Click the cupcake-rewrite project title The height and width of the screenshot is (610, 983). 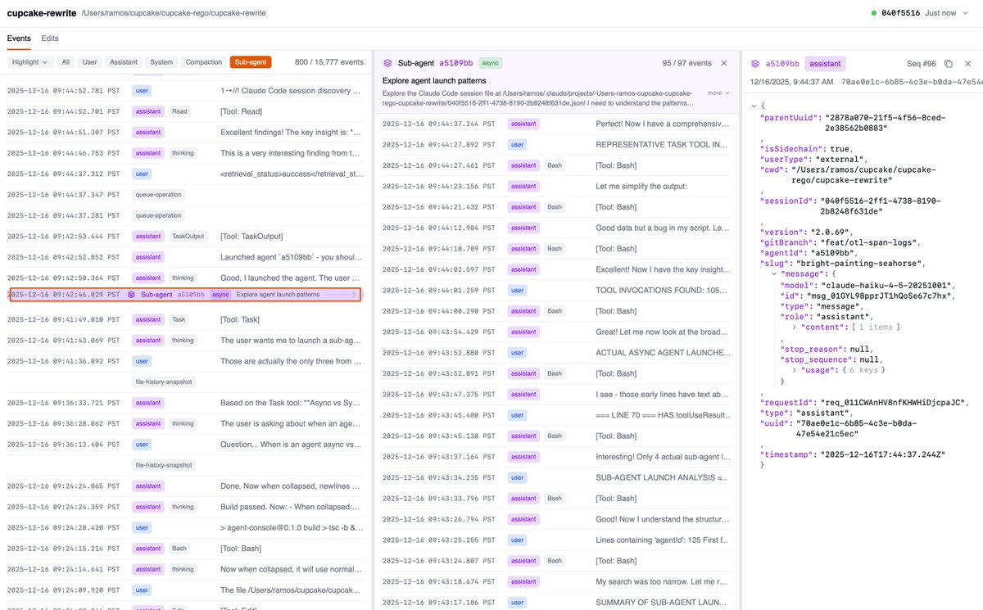41,13
